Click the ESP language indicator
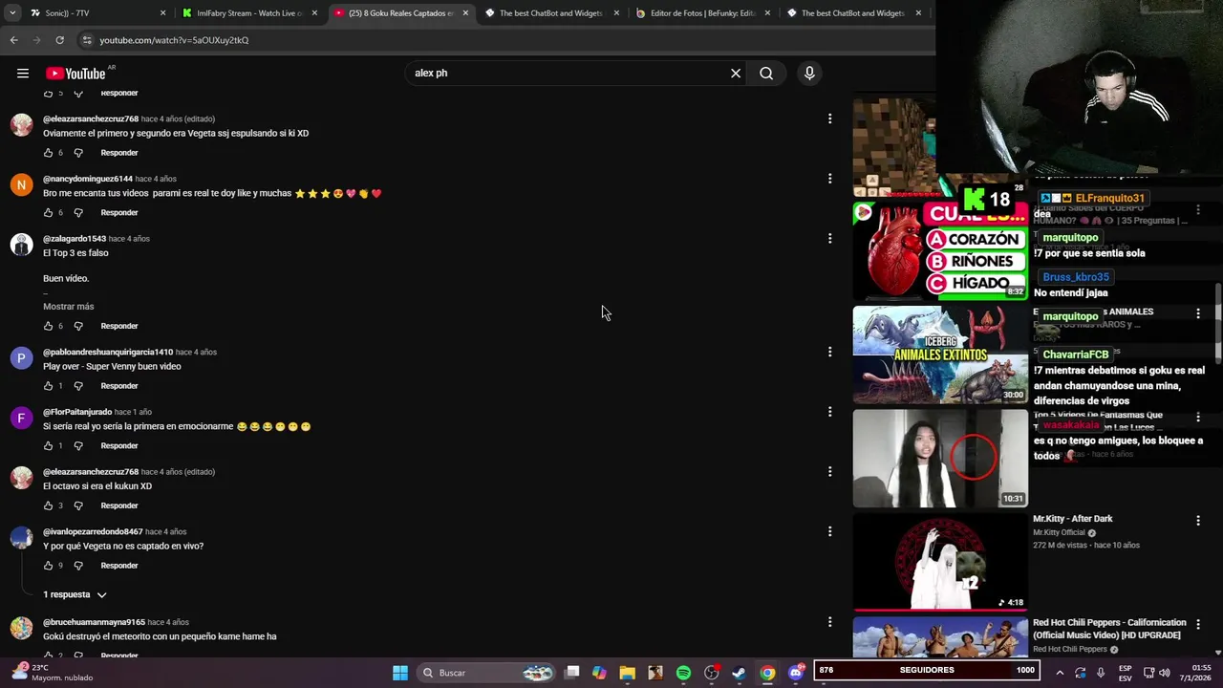Screen dimensions: 1223x688 tap(1126, 673)
